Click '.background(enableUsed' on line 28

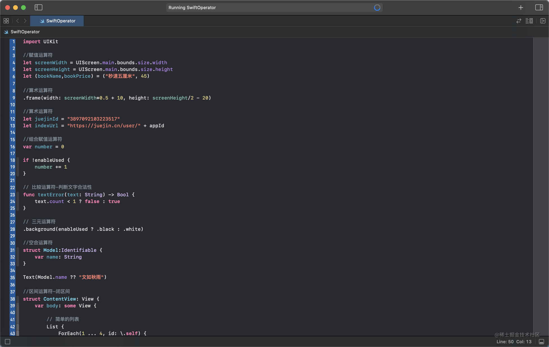55,229
